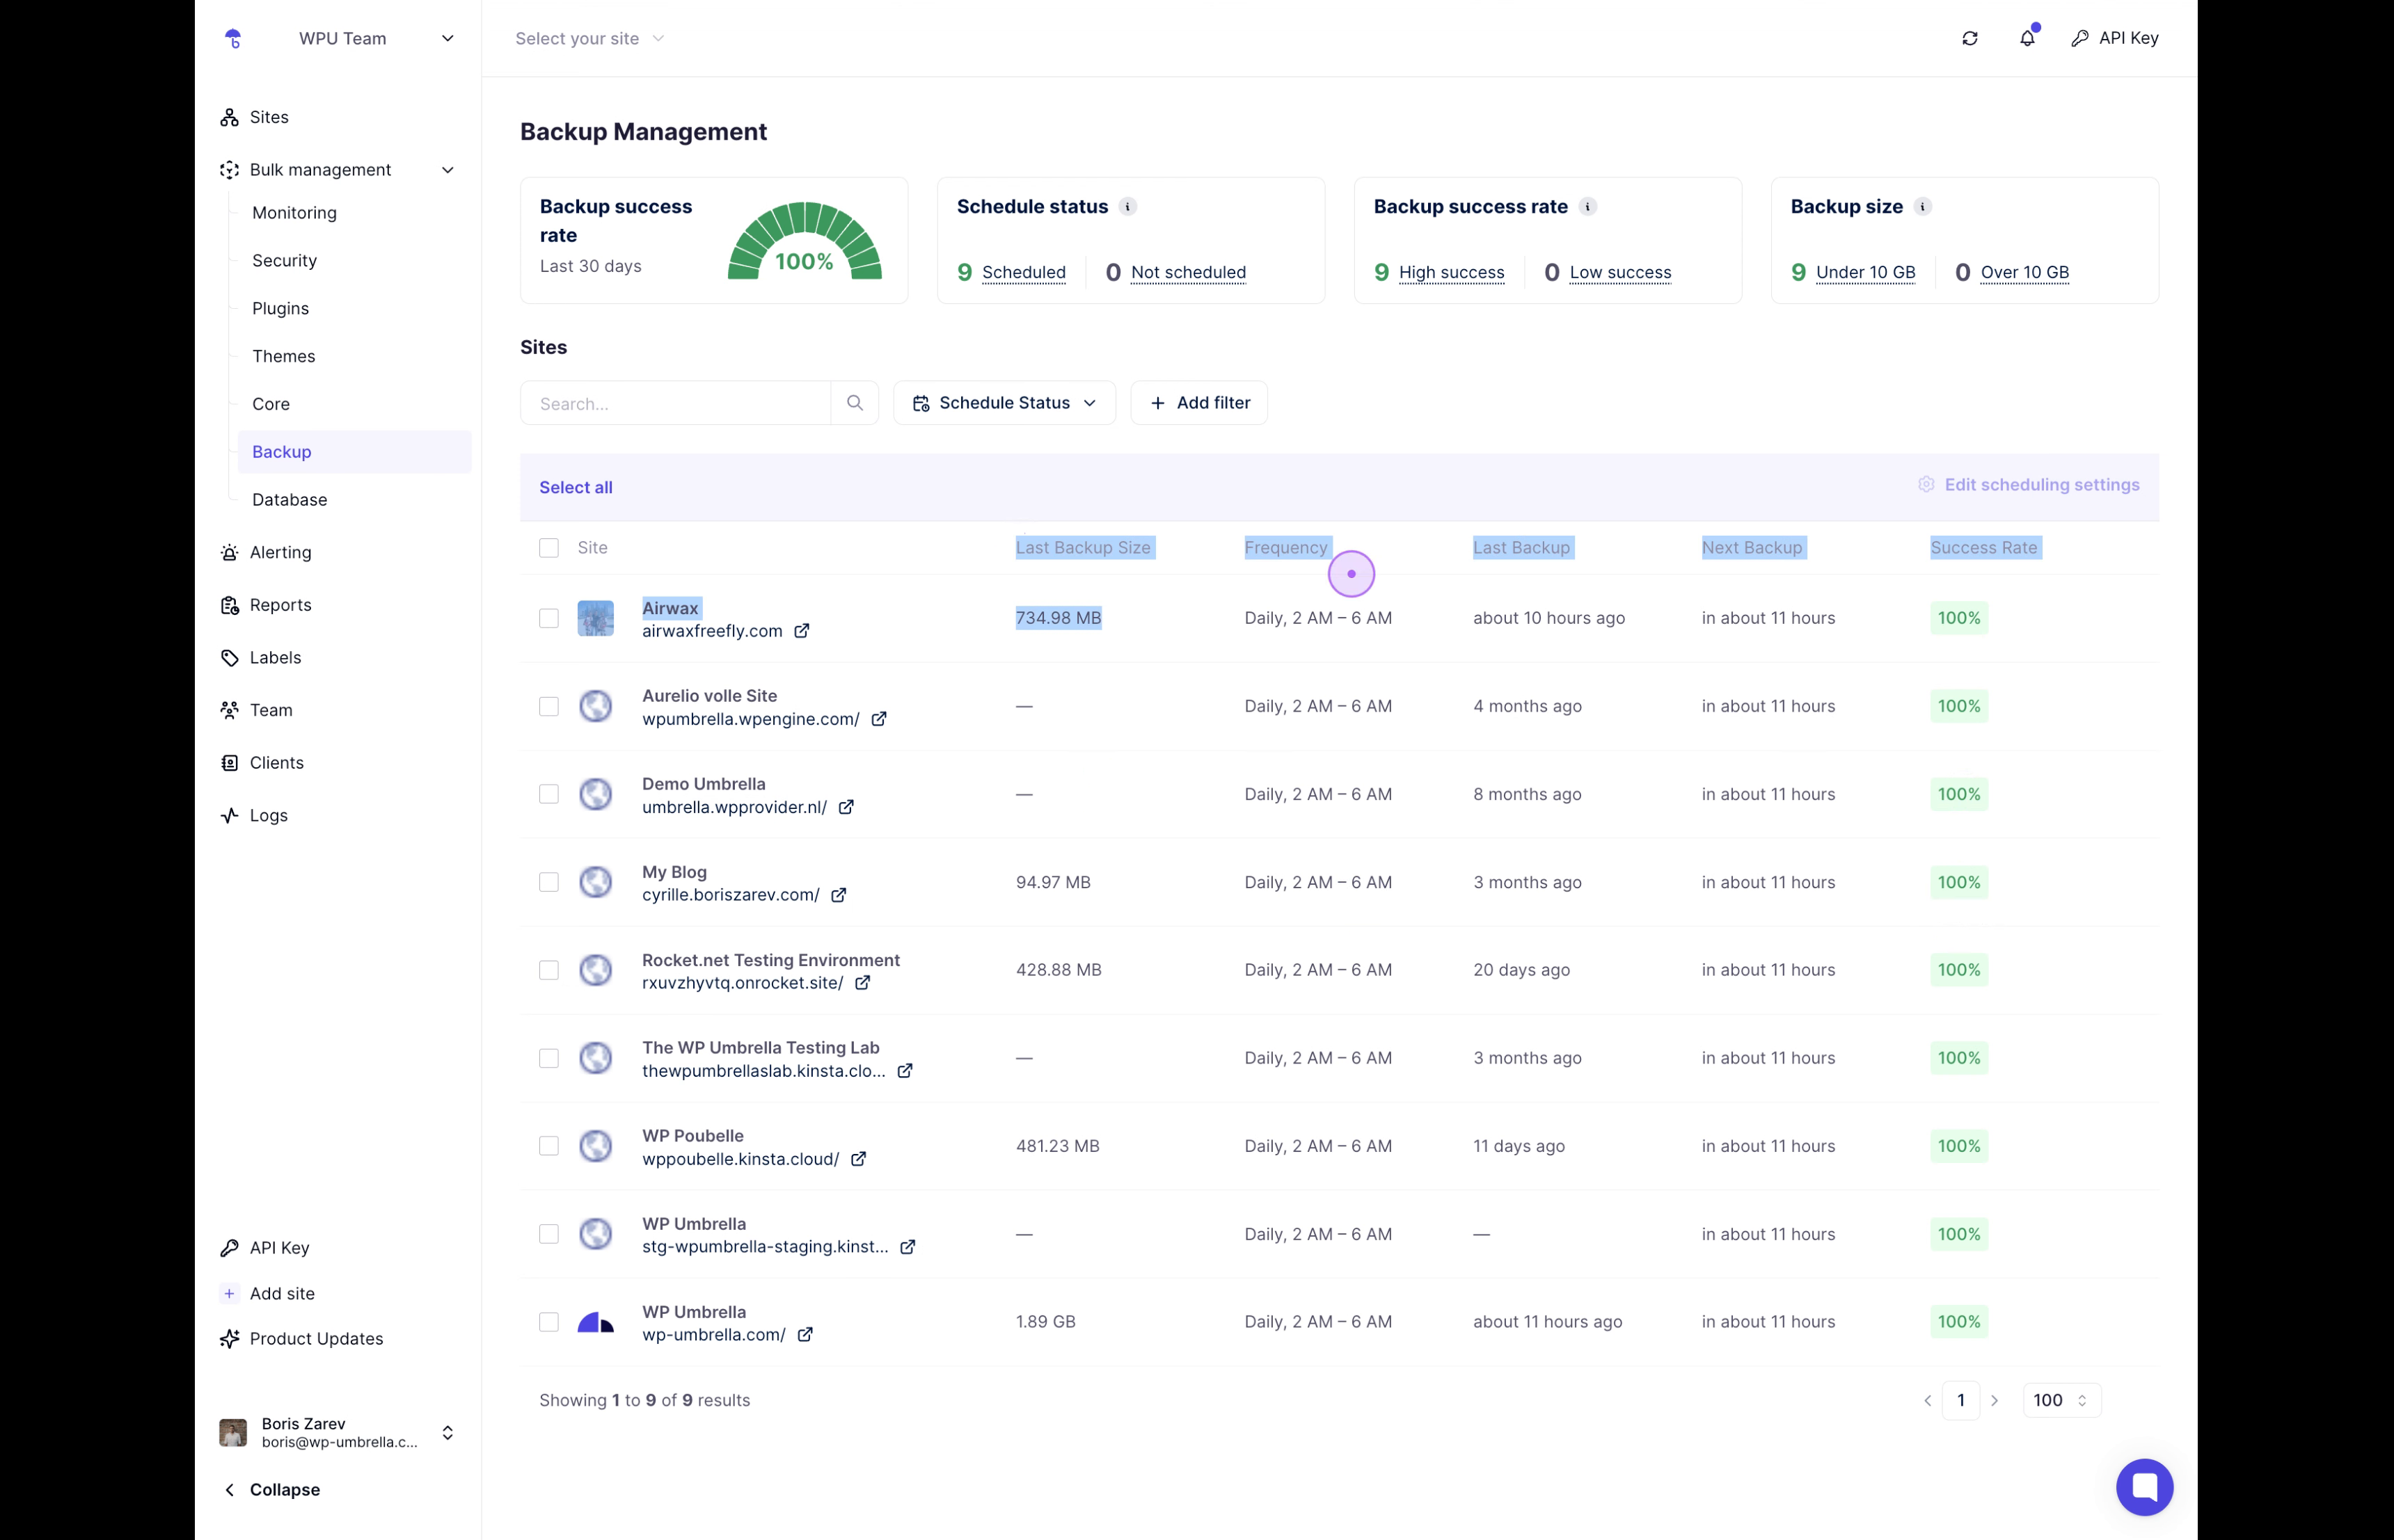Click the Airwax site thumbnail

[x=595, y=618]
